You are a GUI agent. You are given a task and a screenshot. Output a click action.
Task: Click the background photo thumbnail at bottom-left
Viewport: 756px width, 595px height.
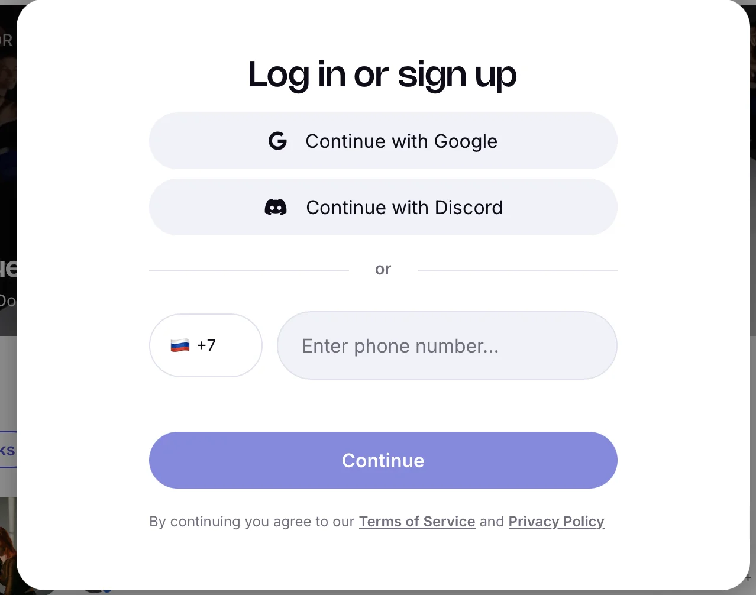(x=7, y=544)
